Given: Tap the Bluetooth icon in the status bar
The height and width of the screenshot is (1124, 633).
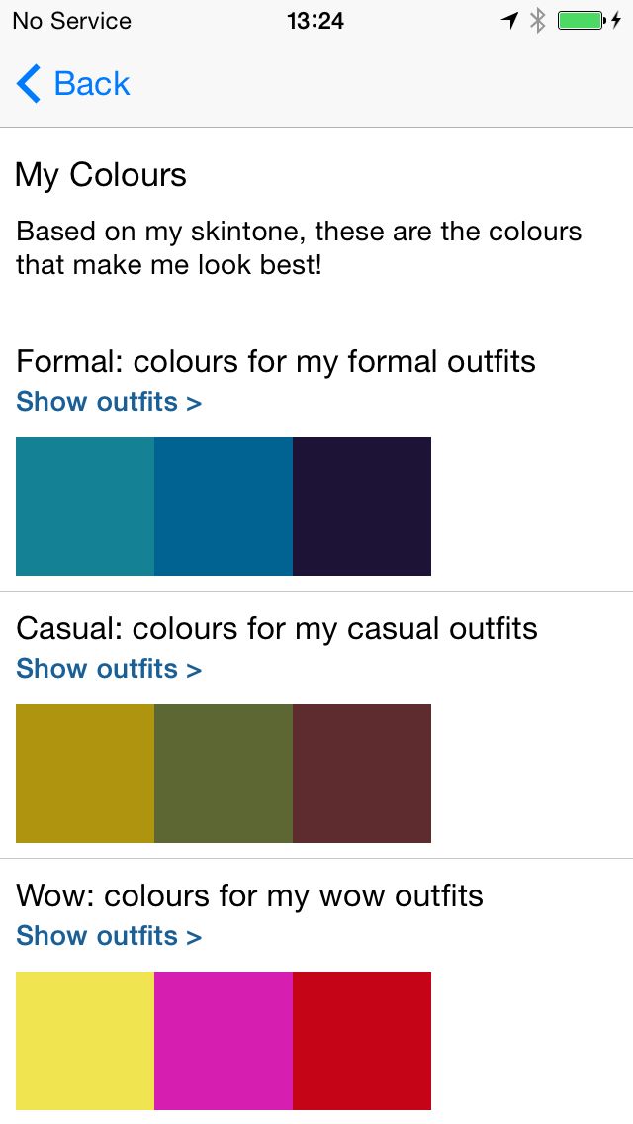Looking at the screenshot, I should [537, 19].
